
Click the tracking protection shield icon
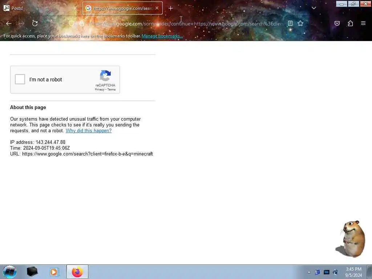click(72, 23)
